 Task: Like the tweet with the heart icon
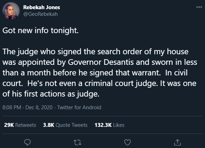pos(128,142)
